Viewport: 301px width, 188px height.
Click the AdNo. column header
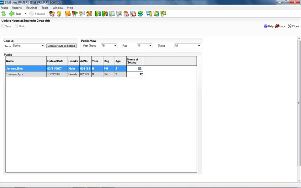(85, 61)
